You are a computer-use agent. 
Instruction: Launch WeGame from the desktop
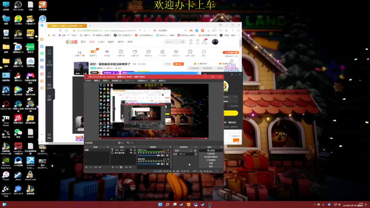(18, 34)
